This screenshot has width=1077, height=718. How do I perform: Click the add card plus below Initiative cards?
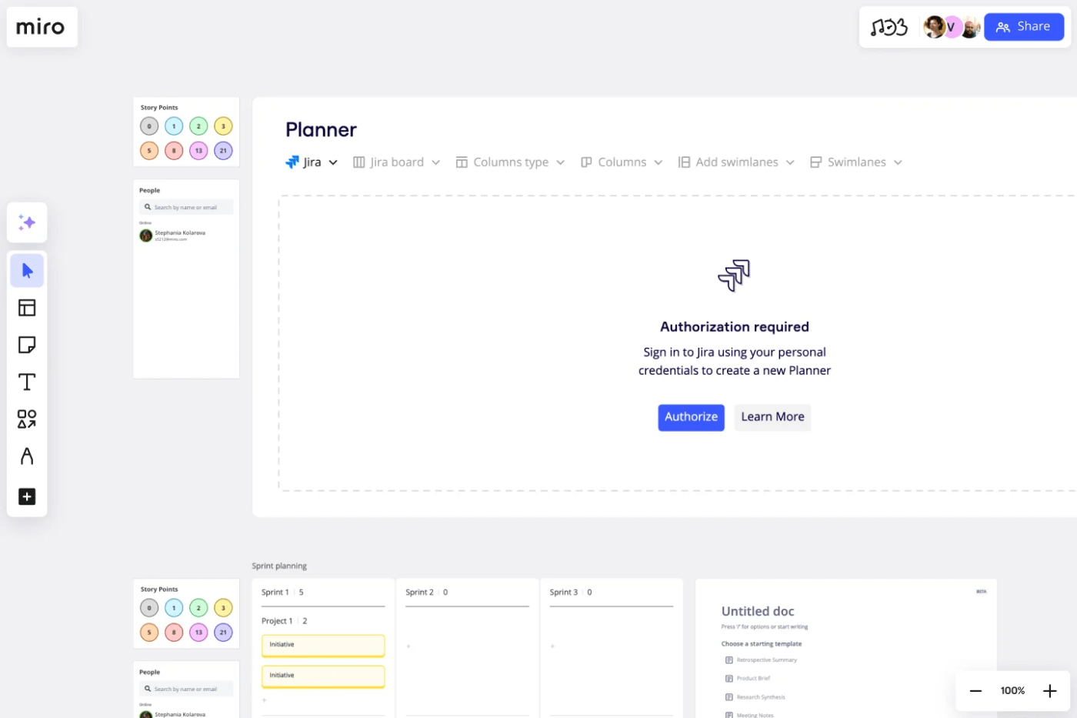pos(264,700)
